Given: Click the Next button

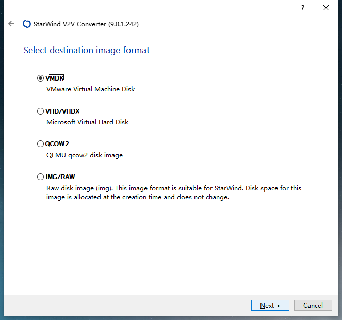Looking at the screenshot, I should point(270,305).
